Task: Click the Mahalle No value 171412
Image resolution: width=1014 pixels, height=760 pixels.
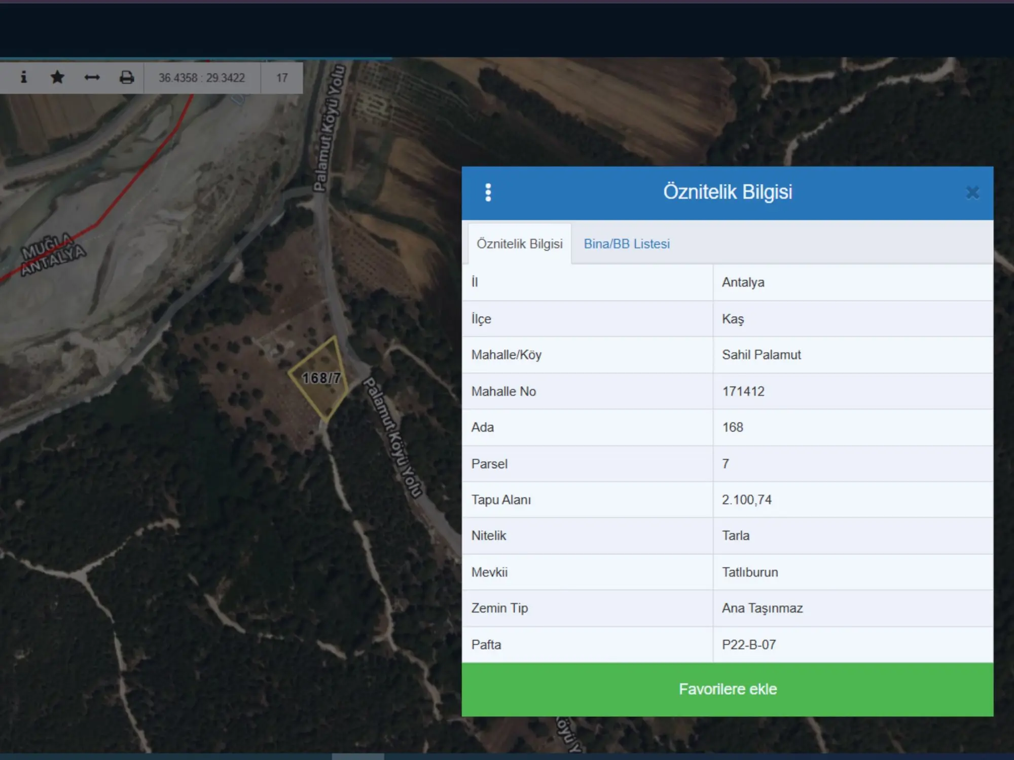Action: point(743,391)
